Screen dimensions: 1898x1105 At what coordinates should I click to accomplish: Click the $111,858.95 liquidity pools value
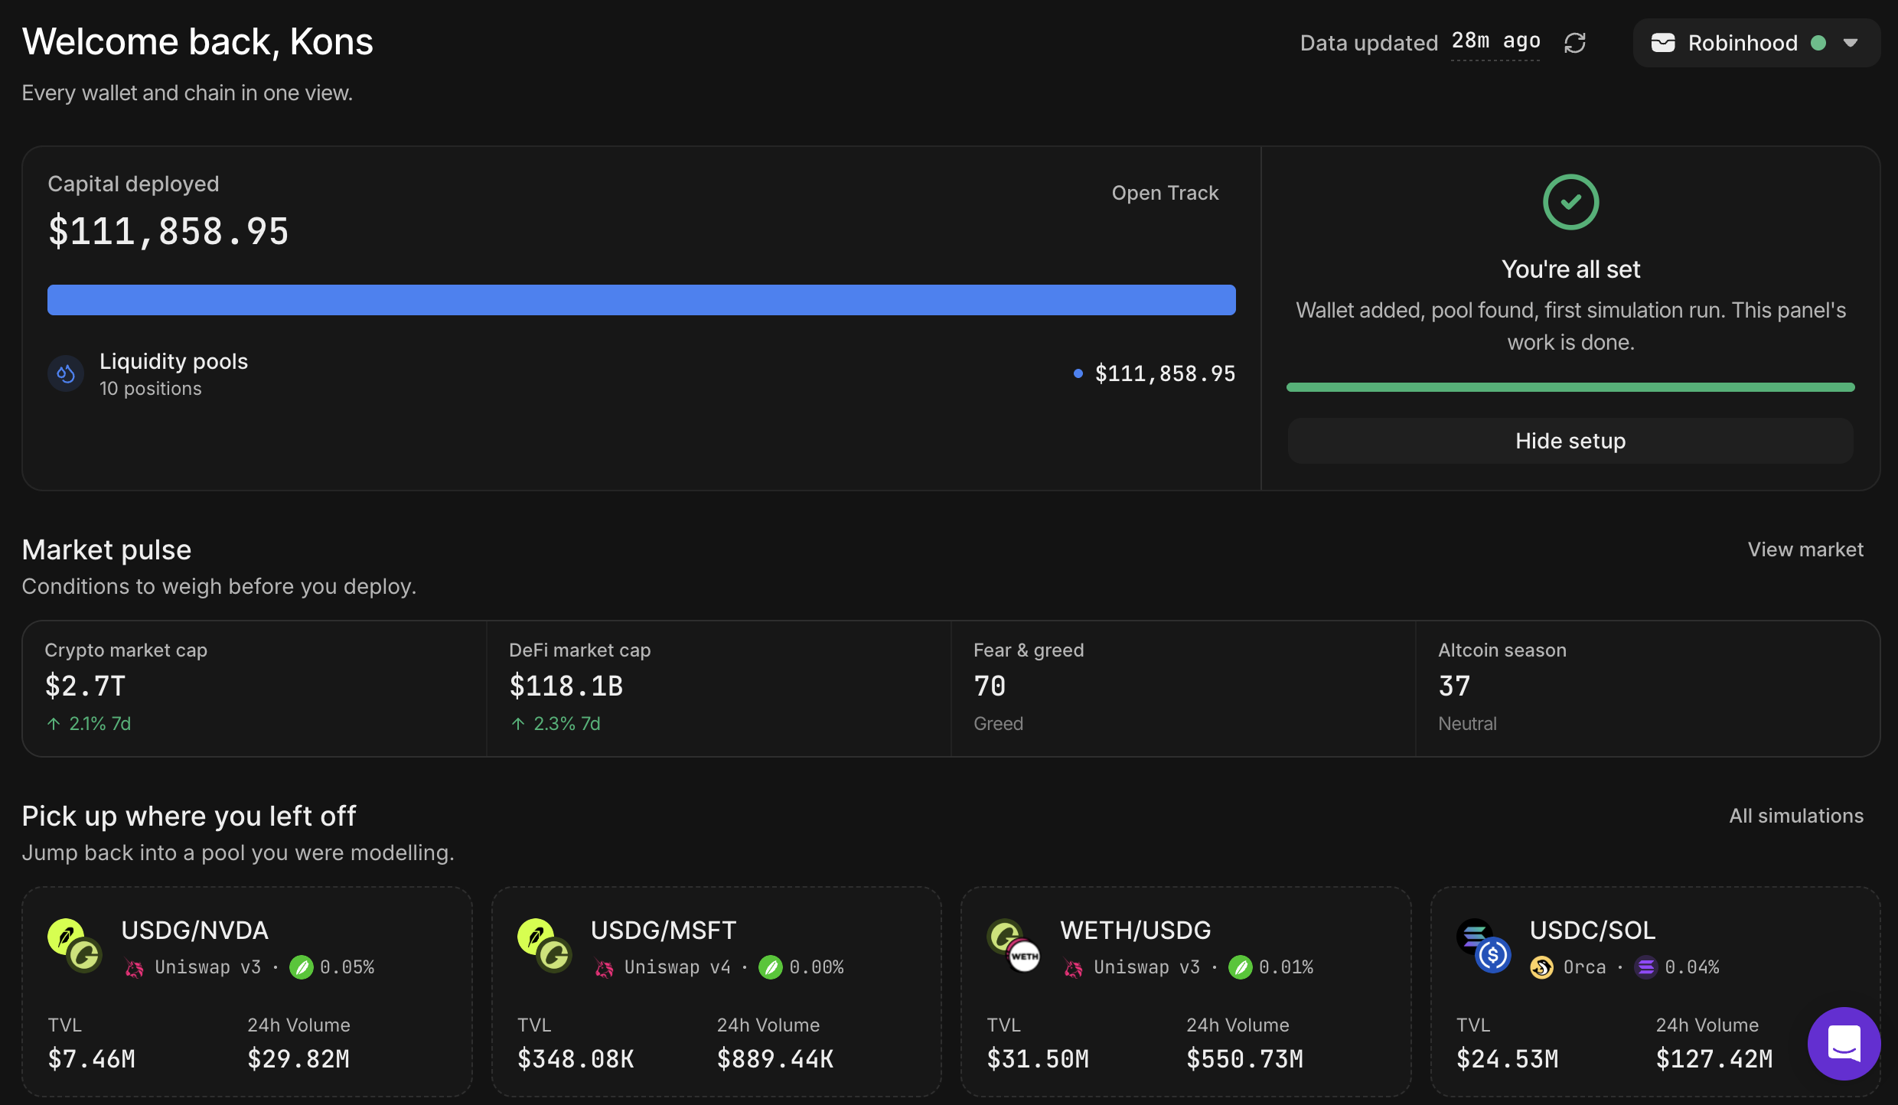point(1165,373)
